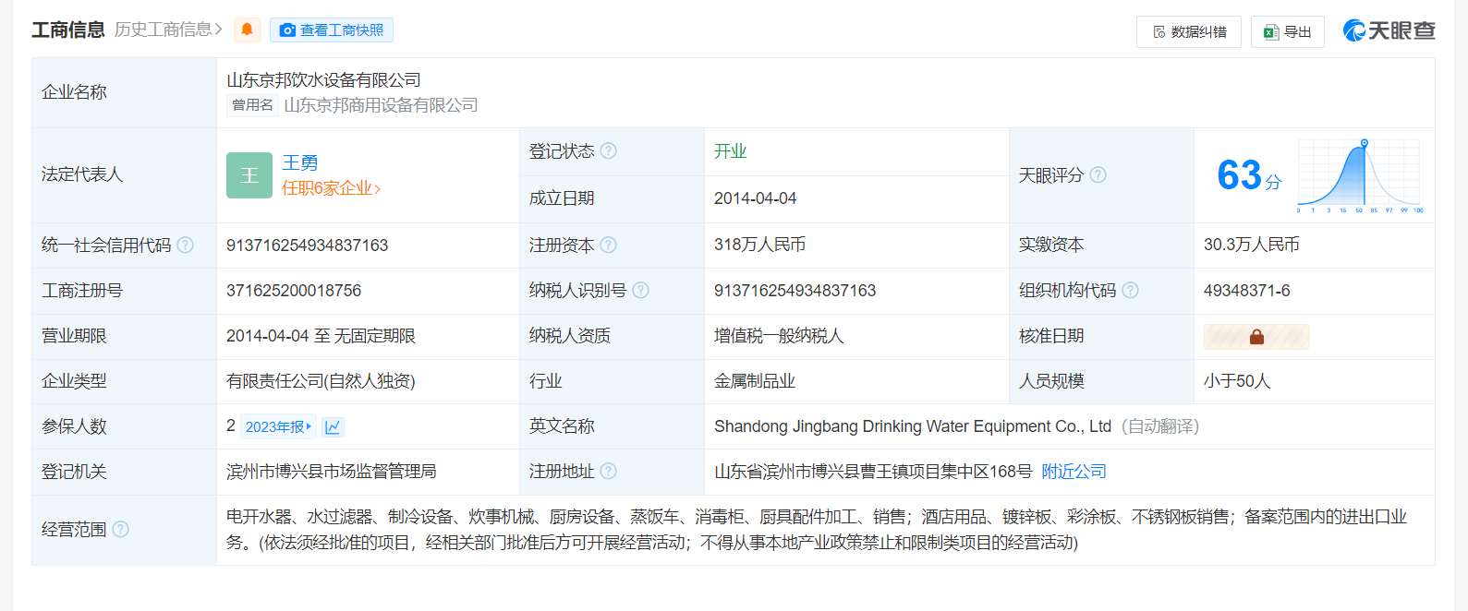Viewport: 1468px width, 611px height.
Task: Click establishment date 2014-04-04
Action: tap(755, 198)
